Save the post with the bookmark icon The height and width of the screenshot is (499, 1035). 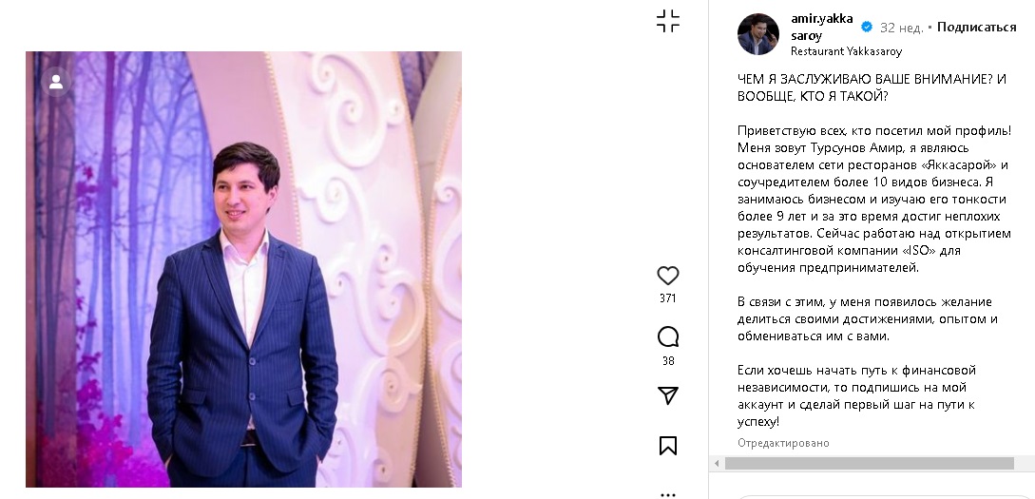coord(668,446)
